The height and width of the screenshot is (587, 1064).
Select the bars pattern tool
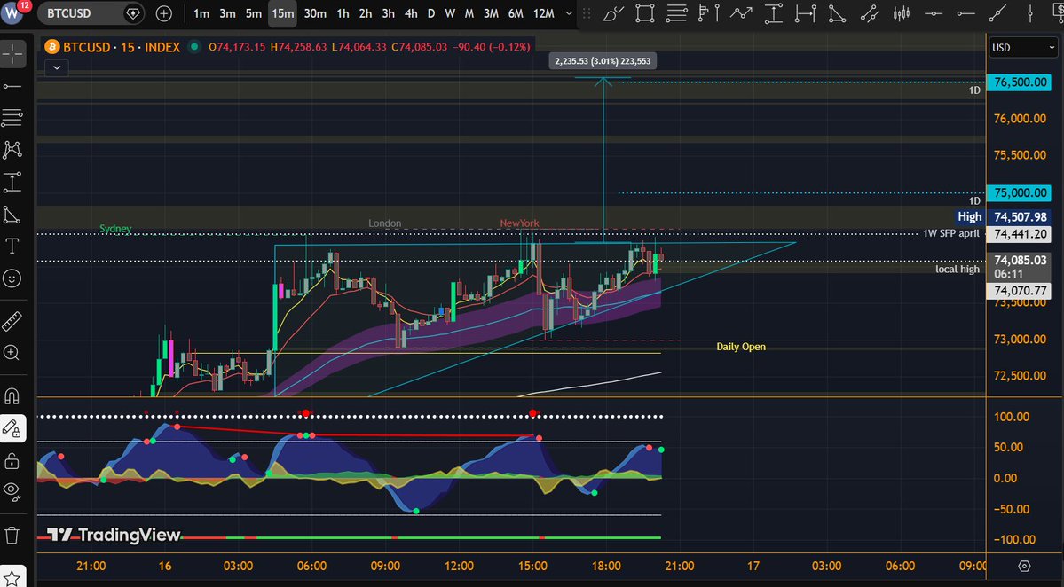(x=901, y=13)
